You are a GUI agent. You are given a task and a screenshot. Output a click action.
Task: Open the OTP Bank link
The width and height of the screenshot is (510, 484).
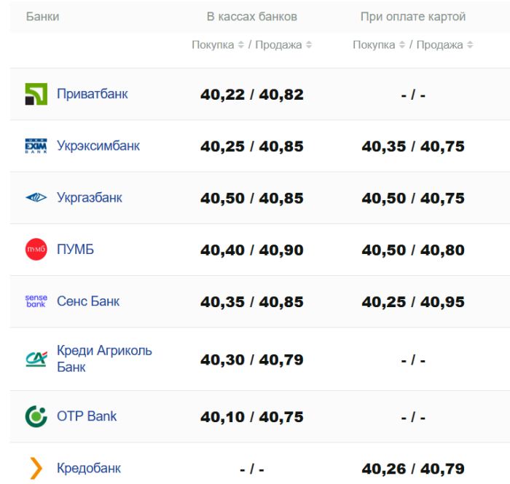pyautogui.click(x=87, y=416)
